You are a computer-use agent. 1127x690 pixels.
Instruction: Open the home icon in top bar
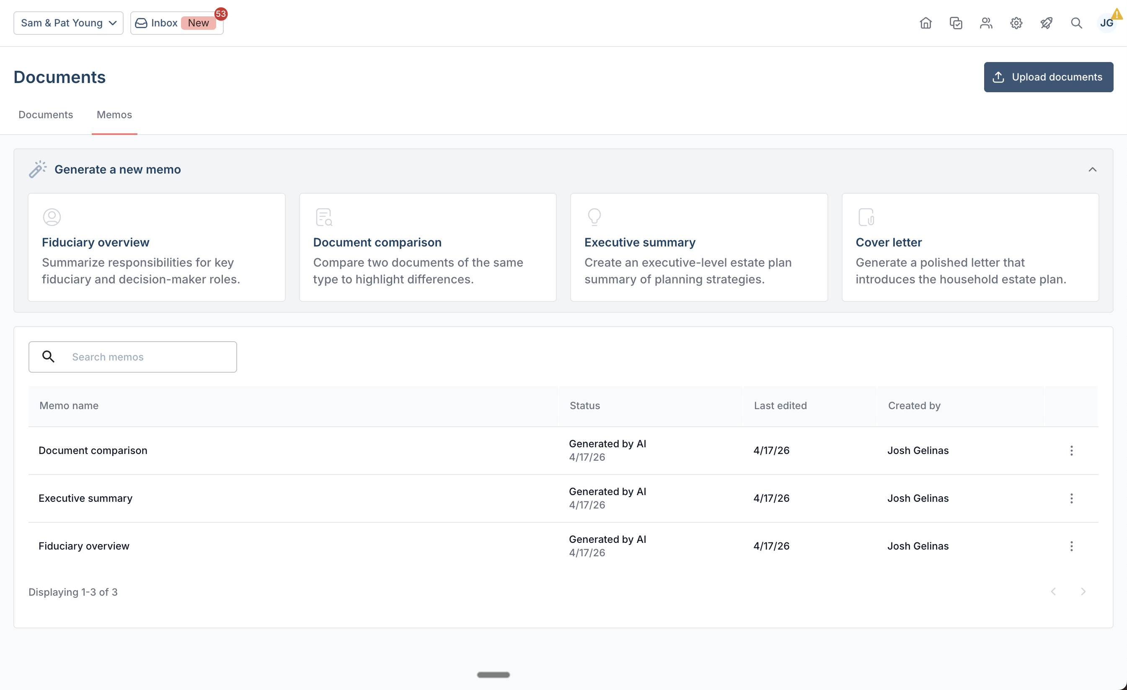click(x=926, y=23)
